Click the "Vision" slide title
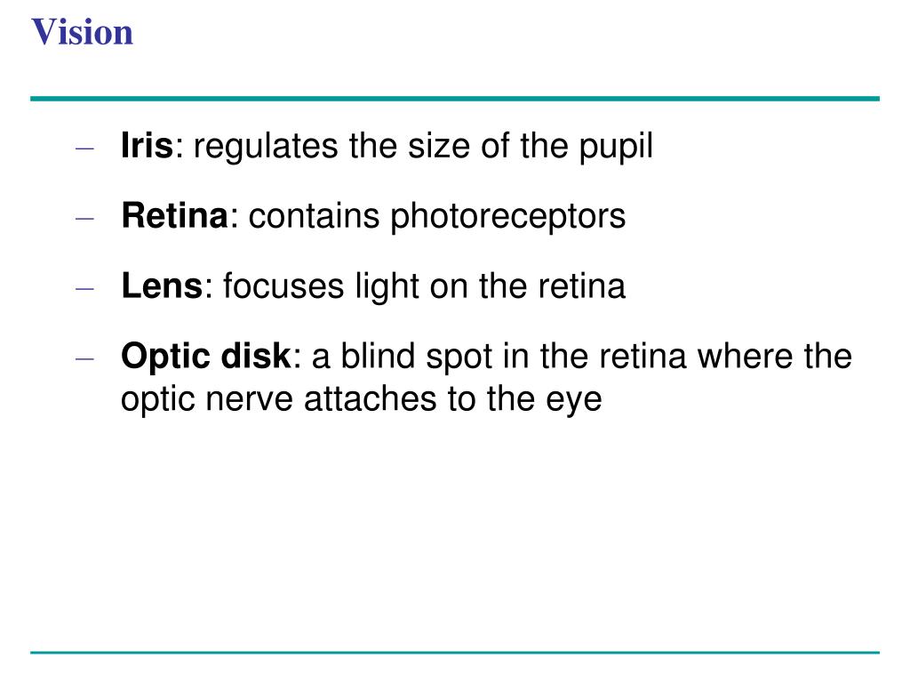This screenshot has width=910, height=683. 83,33
